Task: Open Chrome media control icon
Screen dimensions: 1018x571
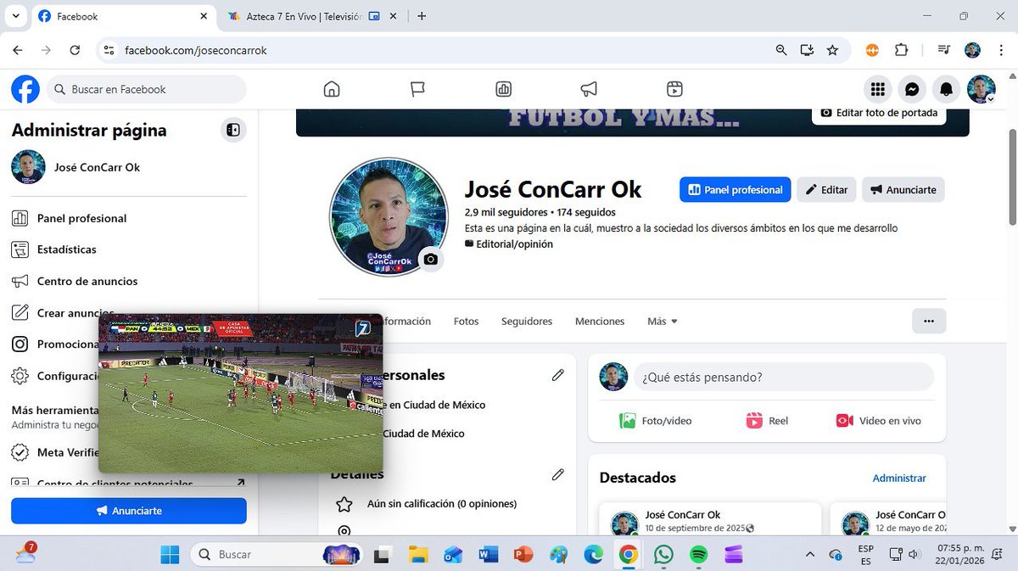Action: click(942, 50)
